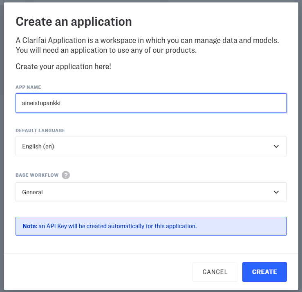The height and width of the screenshot is (292, 302).
Task: Click the Base Workflow help question mark
Action: pyautogui.click(x=66, y=175)
